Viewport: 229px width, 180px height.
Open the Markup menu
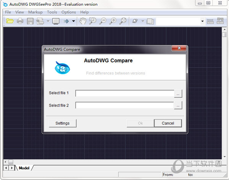pos(35,12)
